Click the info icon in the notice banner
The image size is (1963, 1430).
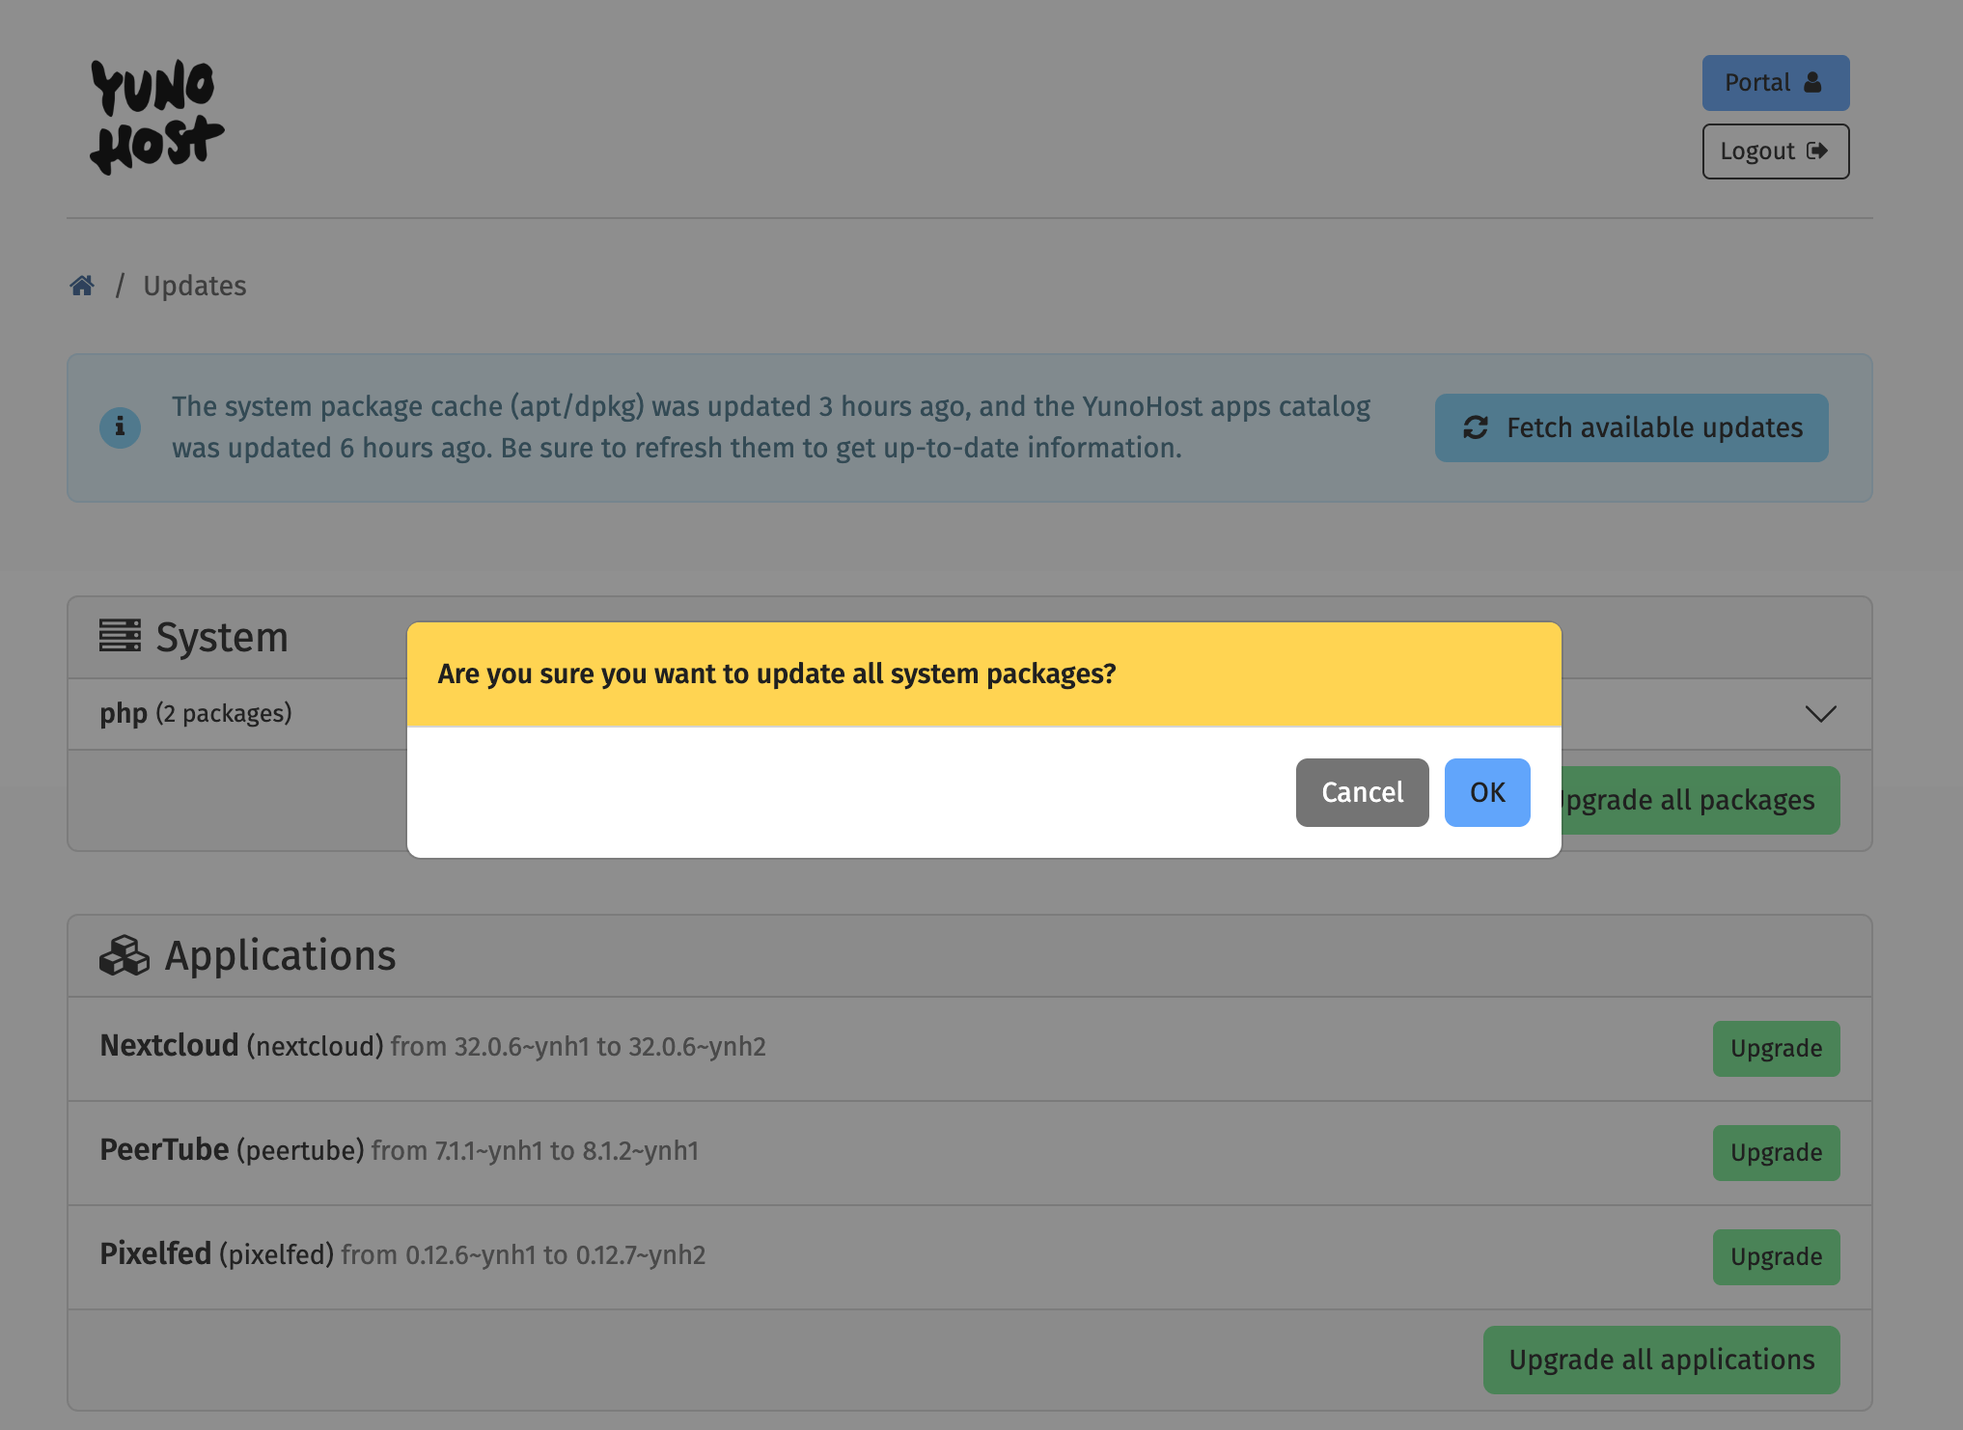pos(120,427)
